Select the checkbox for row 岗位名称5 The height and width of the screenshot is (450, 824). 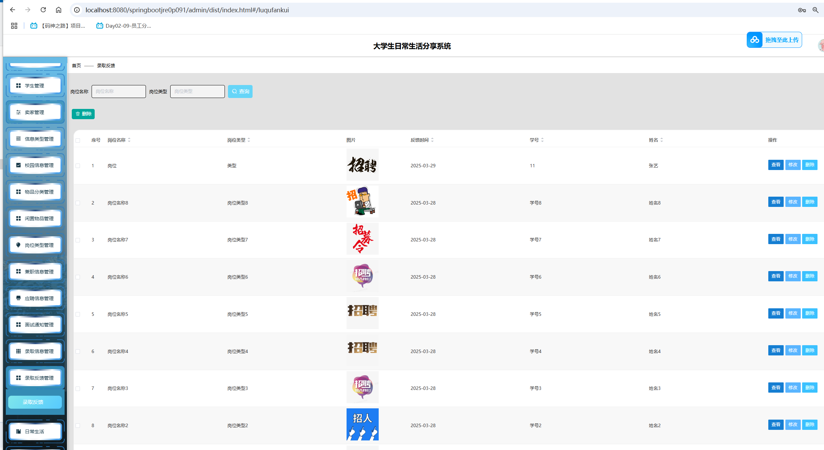pyautogui.click(x=78, y=314)
